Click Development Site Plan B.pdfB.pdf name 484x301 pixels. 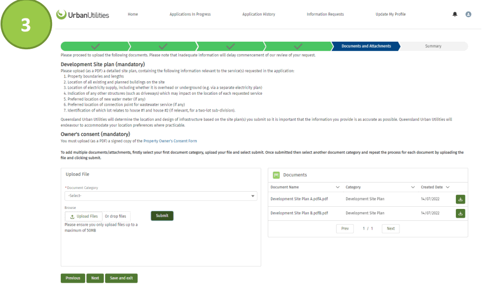(x=299, y=213)
